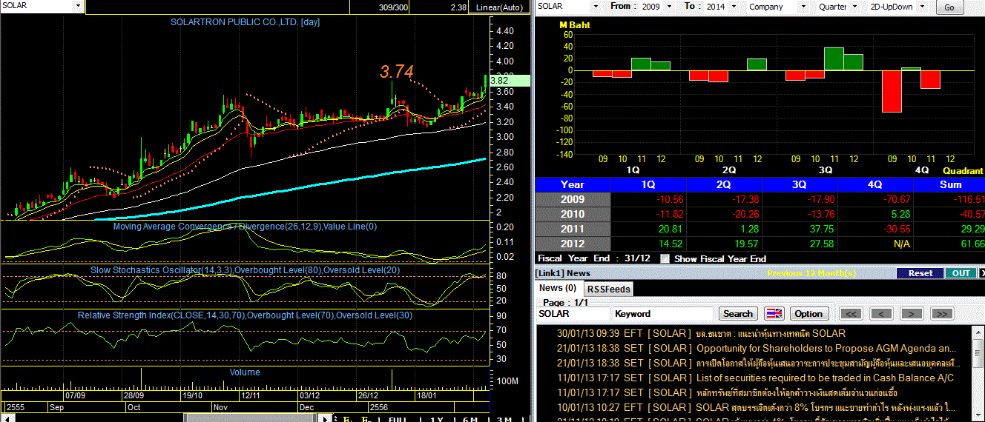The height and width of the screenshot is (422, 985).
Task: Open the 10/01/13 10:27 EFT SOLAR news item
Action: pyautogui.click(x=758, y=407)
